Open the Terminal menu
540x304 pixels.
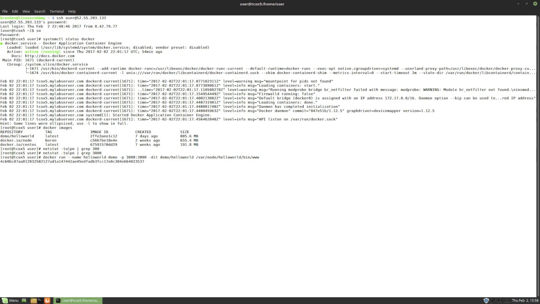[57, 11]
